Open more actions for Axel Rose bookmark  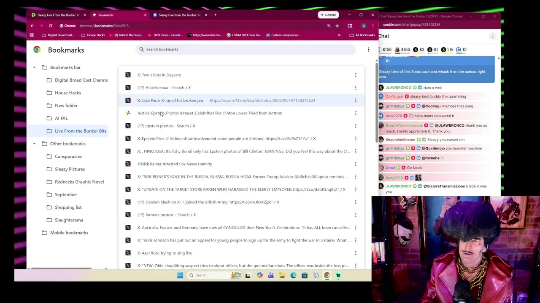tap(356, 253)
